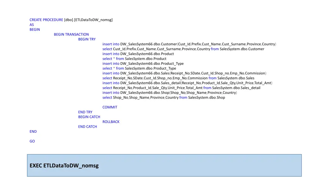Select the select from SalesSystem.dbo.Sales_detail line

(181, 88)
